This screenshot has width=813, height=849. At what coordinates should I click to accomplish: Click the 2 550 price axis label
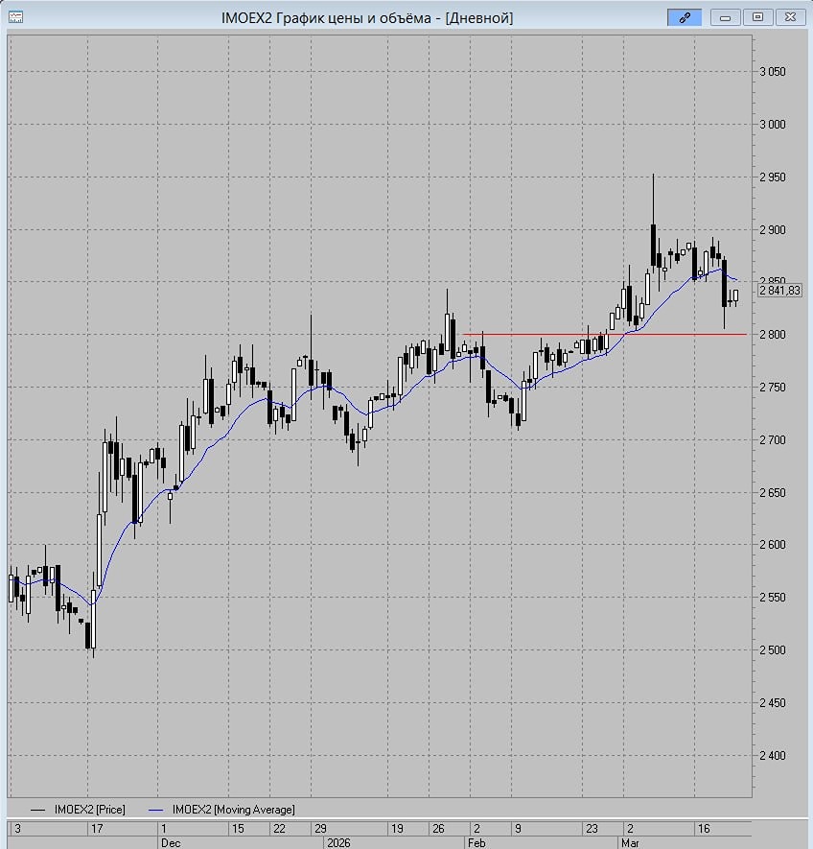pyautogui.click(x=773, y=598)
